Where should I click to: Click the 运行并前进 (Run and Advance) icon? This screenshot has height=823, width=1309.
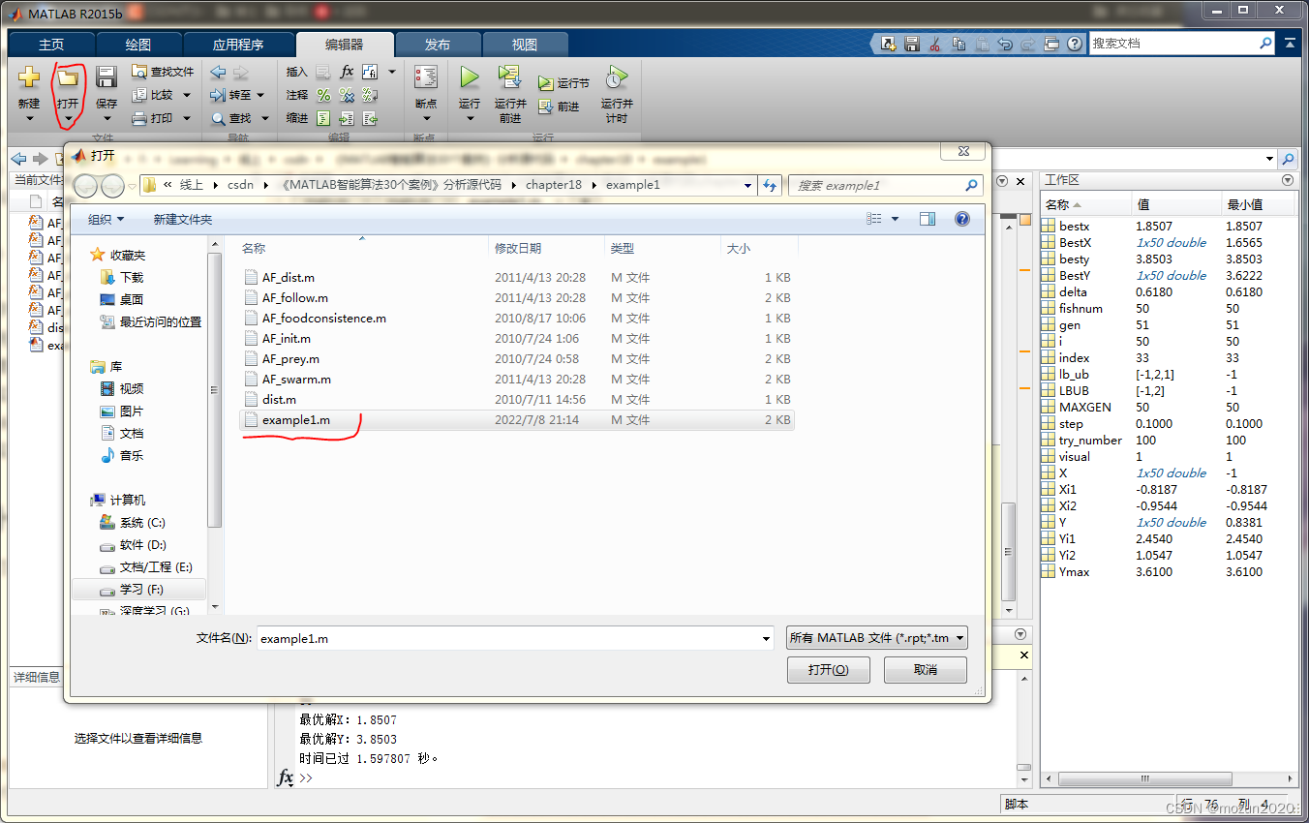point(510,77)
